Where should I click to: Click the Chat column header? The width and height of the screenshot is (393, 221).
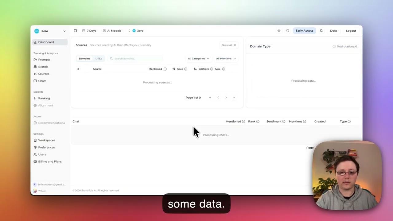pyautogui.click(x=76, y=122)
